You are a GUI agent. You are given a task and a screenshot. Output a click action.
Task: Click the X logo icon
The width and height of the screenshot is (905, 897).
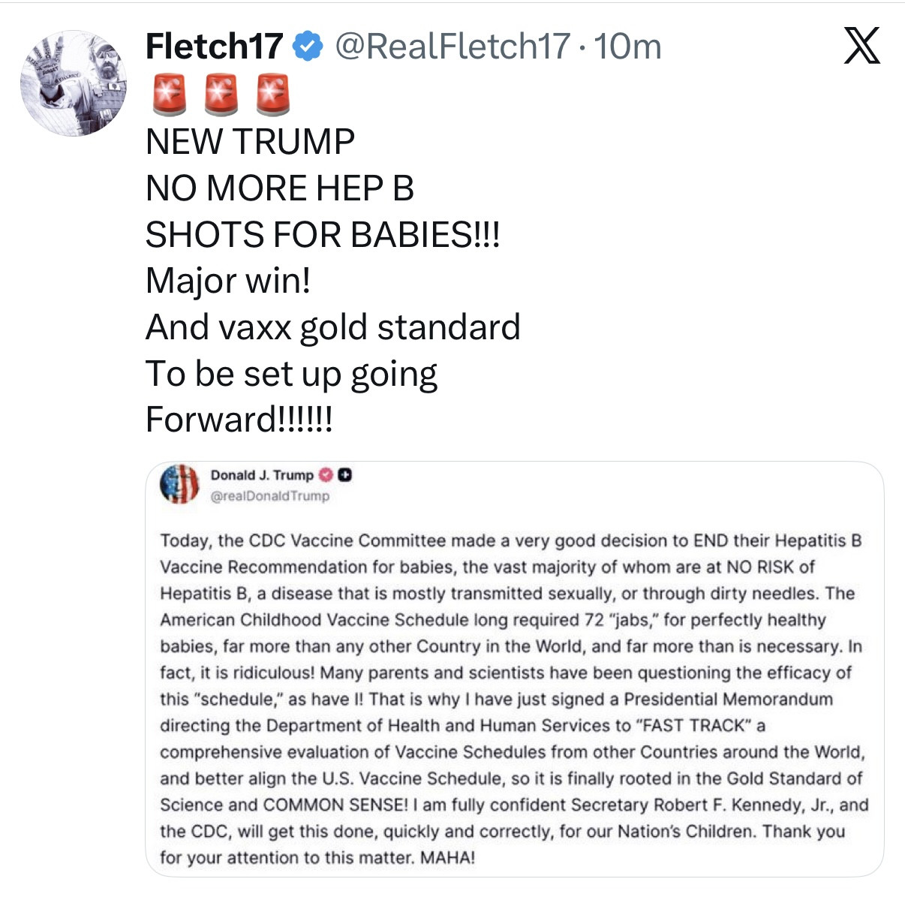861,47
